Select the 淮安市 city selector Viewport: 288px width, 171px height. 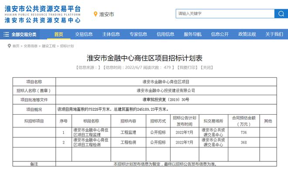(x=106, y=14)
